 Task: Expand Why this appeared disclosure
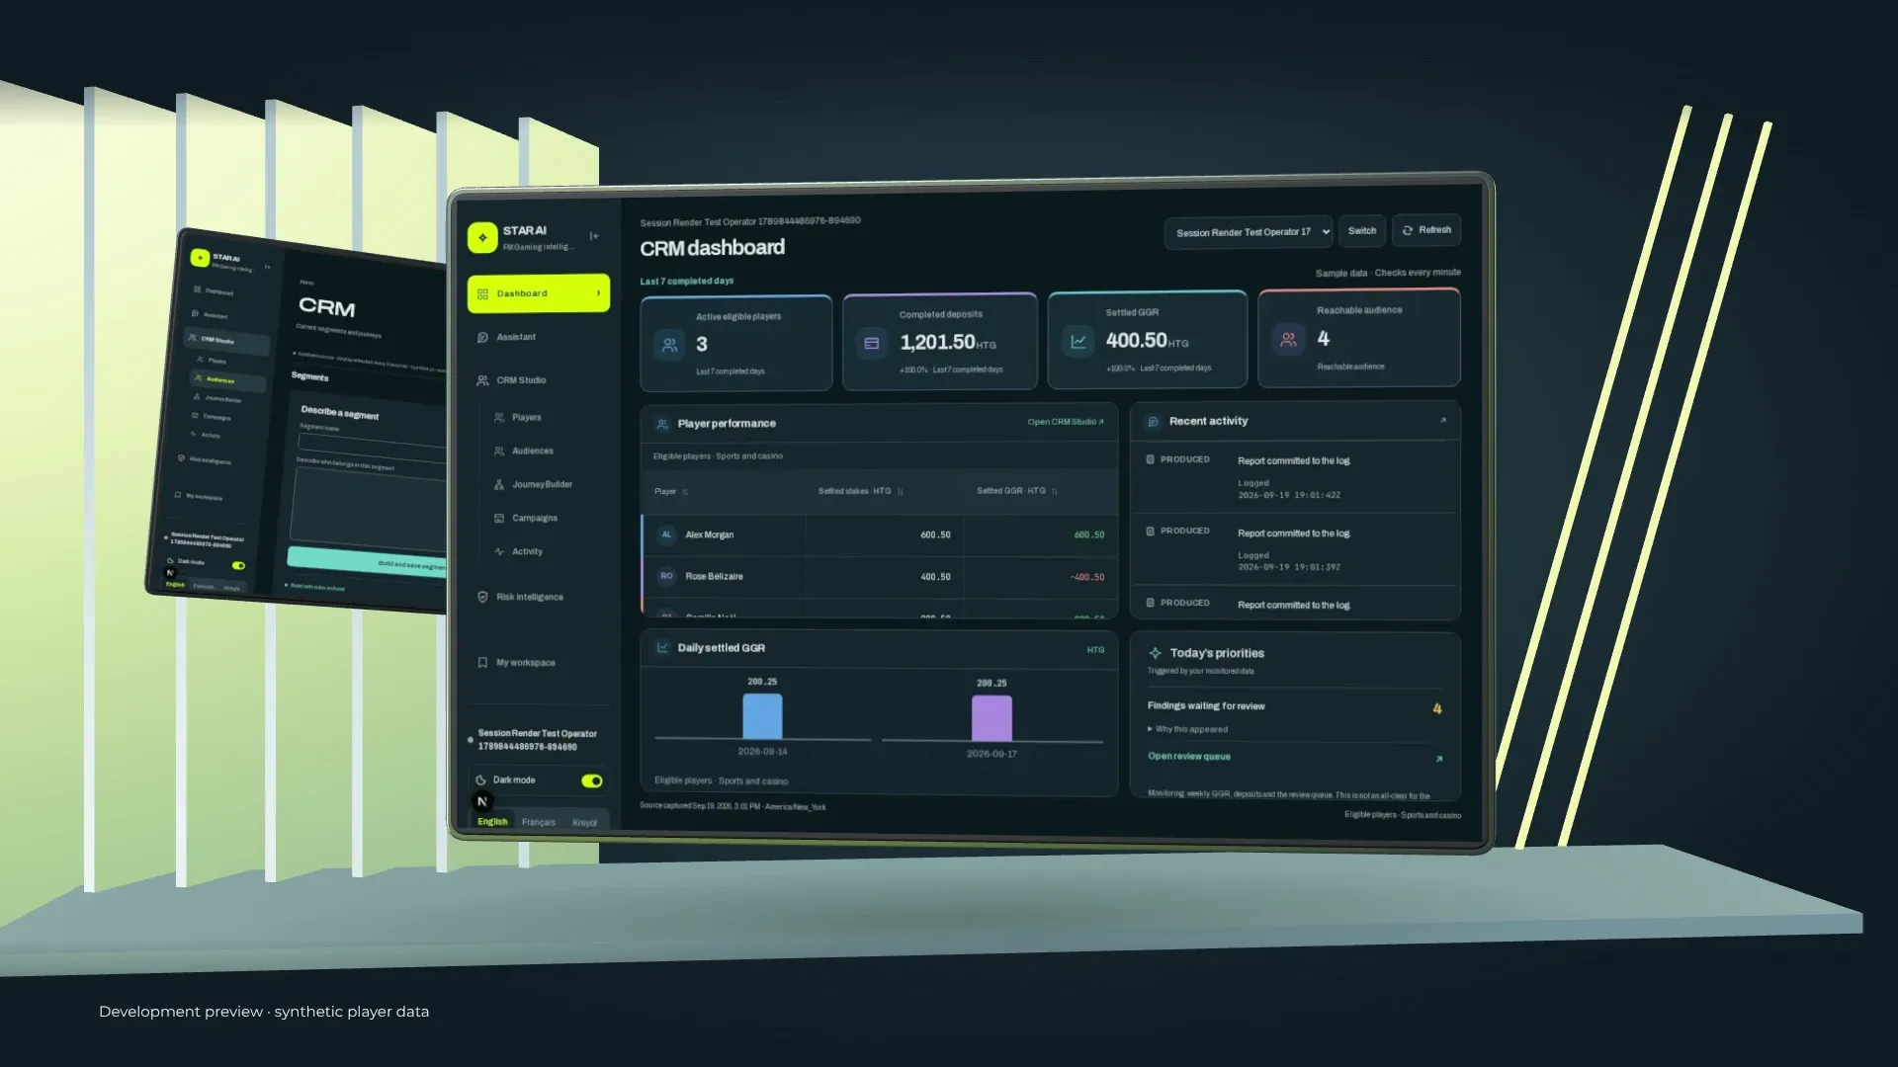click(1188, 730)
